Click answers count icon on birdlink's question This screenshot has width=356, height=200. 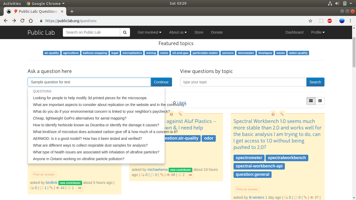(x=32, y=188)
